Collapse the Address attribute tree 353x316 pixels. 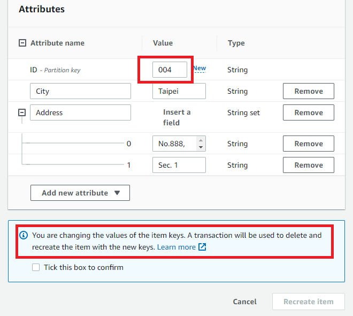tap(22, 113)
